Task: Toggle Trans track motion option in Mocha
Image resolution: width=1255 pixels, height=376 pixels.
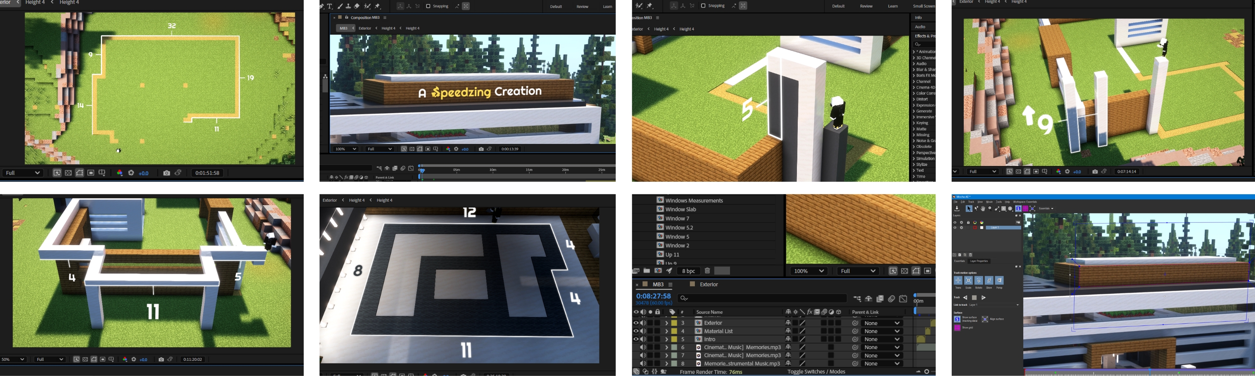Action: click(958, 280)
